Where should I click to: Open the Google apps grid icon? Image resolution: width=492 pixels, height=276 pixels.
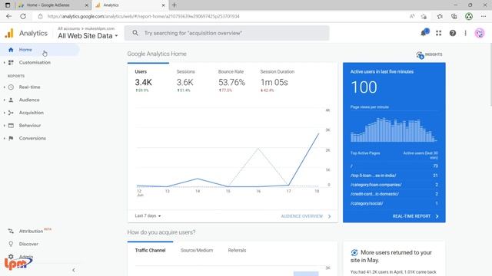tap(439, 33)
